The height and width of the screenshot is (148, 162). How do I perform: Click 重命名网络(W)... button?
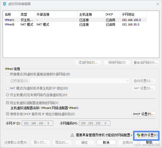pyautogui.click(x=146, y=62)
